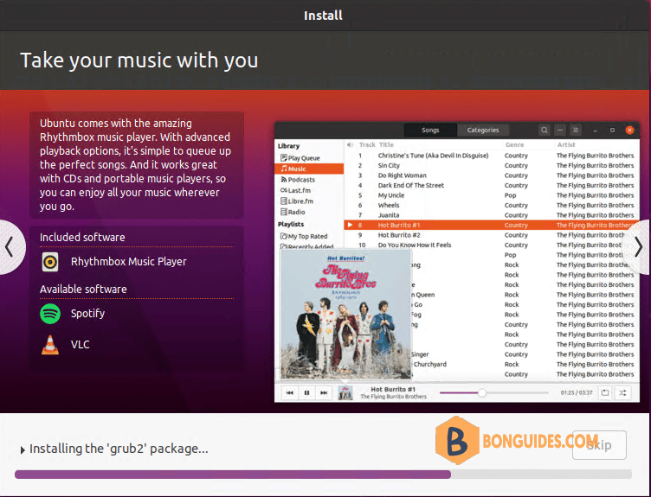This screenshot has width=651, height=497.
Task: Switch to the Categories tab in Rhythmbox
Action: pyautogui.click(x=483, y=131)
